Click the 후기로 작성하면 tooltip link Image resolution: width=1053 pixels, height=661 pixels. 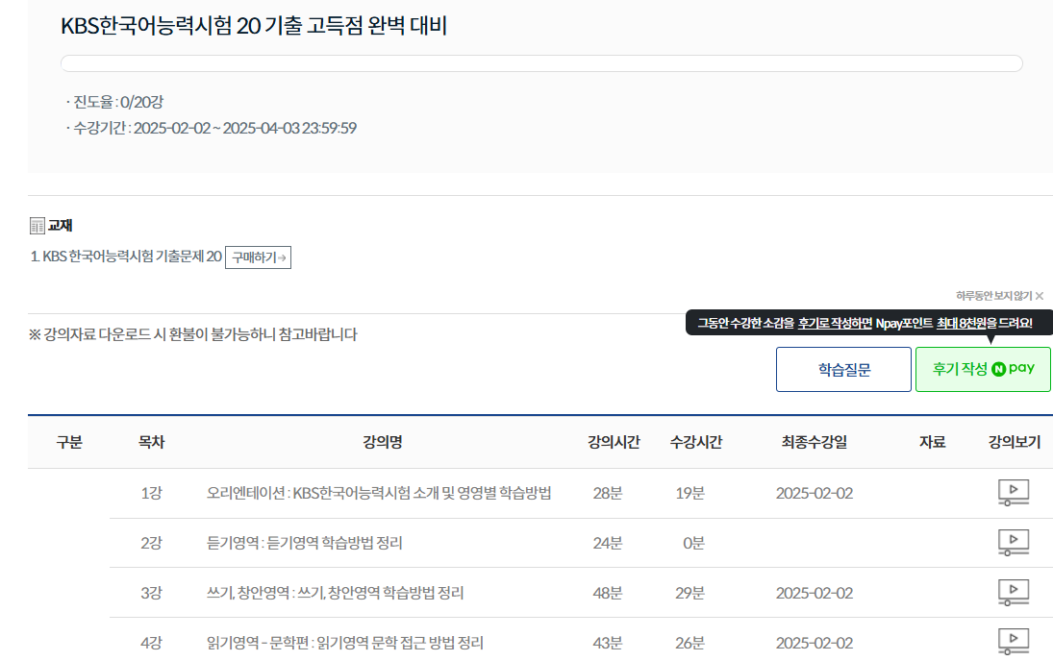point(835,323)
